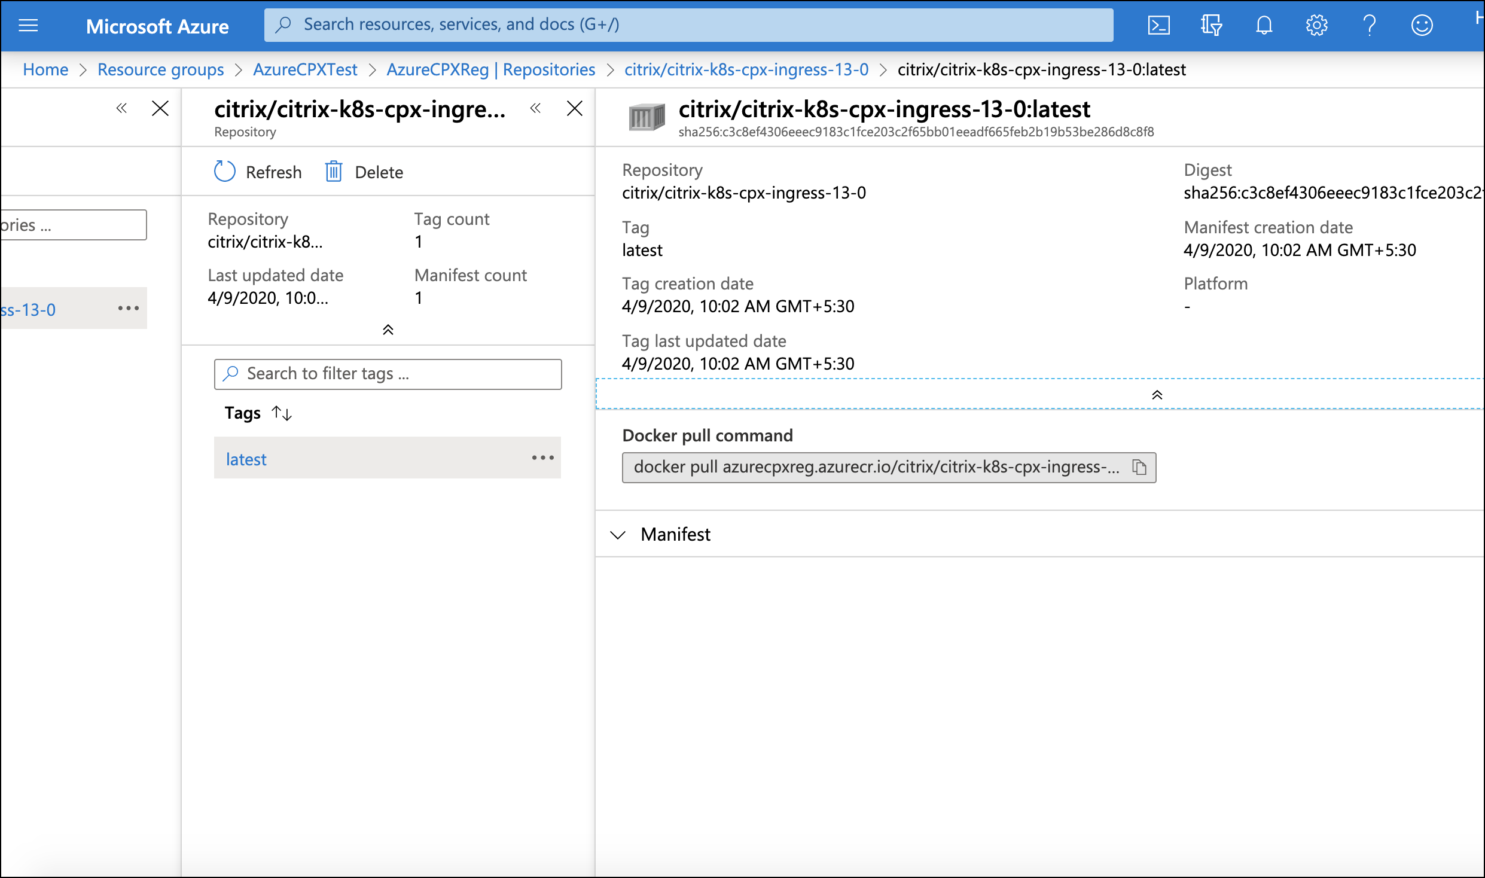Open the notifications bell
Viewport: 1485px width, 878px height.
(1264, 25)
